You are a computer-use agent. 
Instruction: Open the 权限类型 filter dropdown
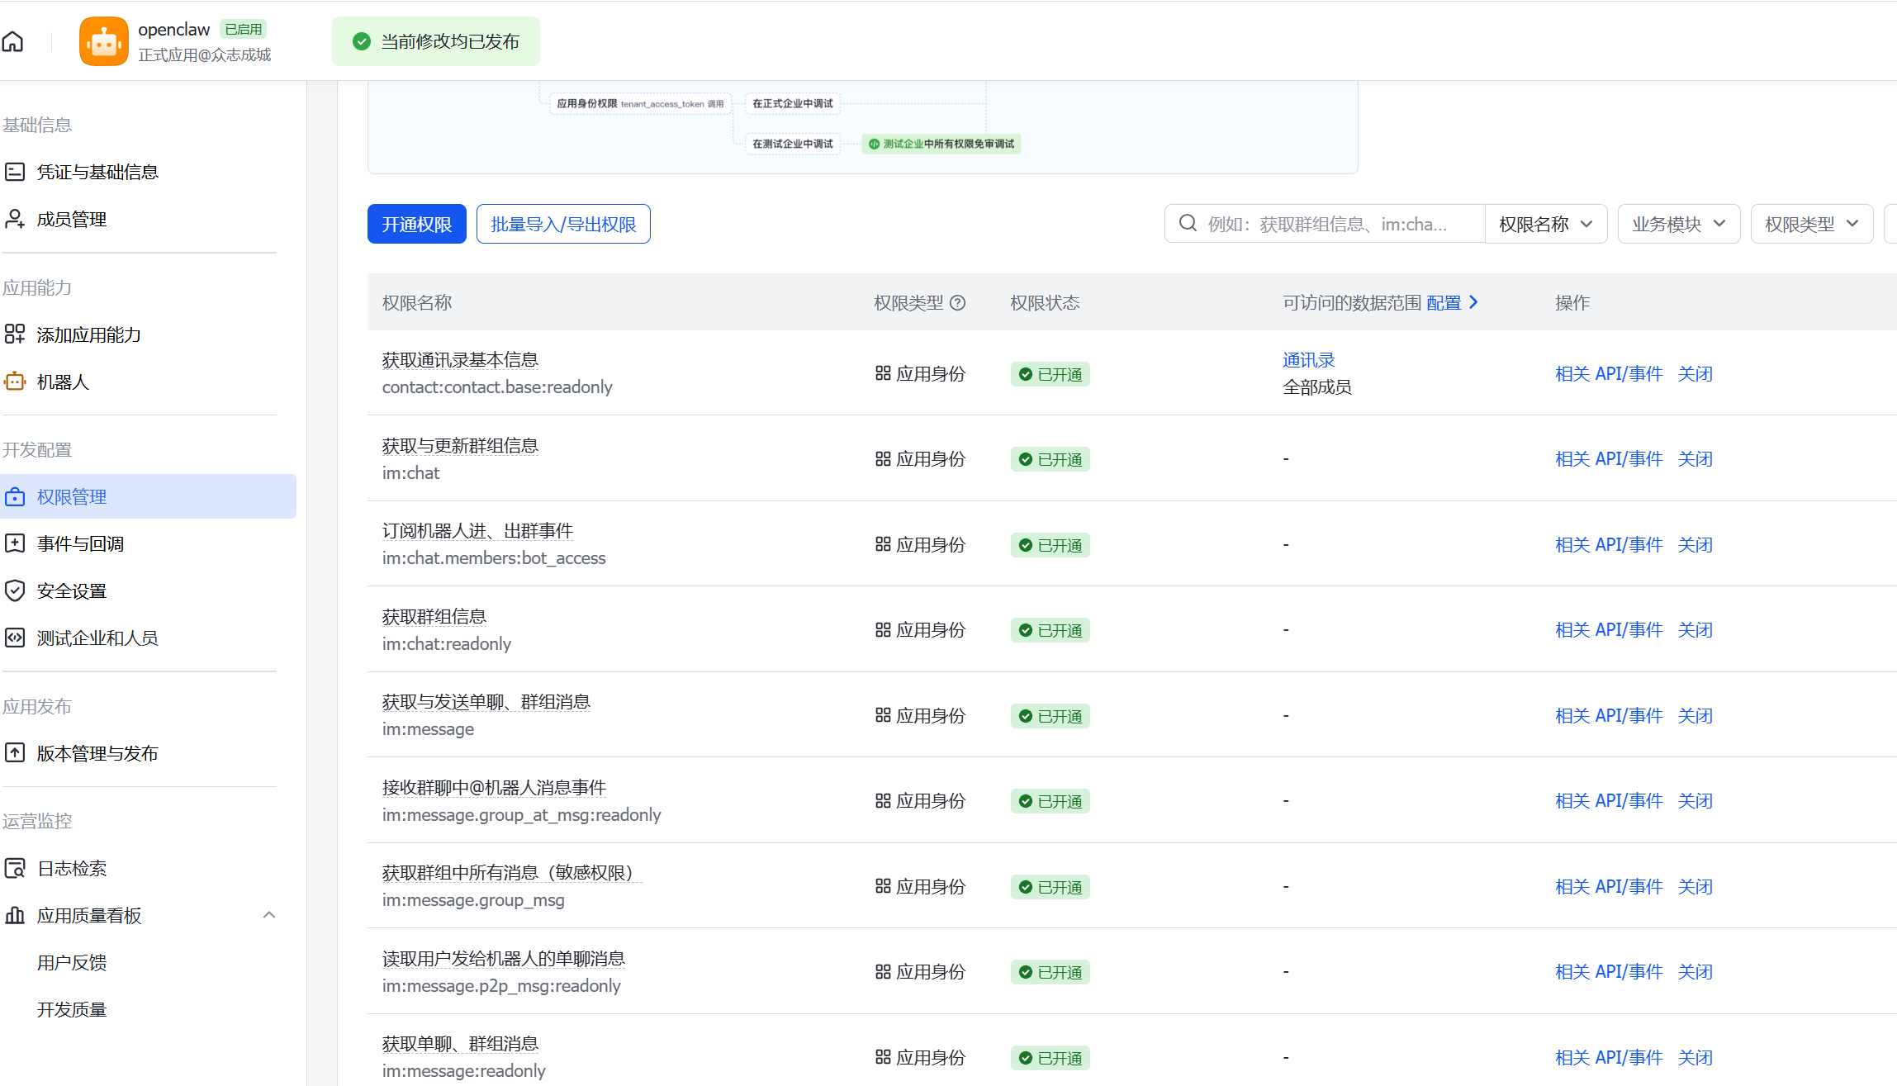coord(1811,224)
